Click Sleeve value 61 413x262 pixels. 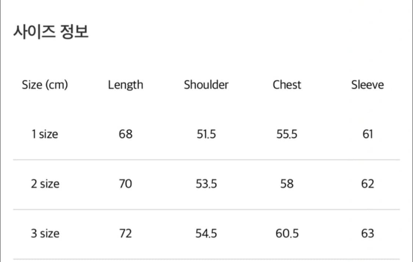click(367, 134)
